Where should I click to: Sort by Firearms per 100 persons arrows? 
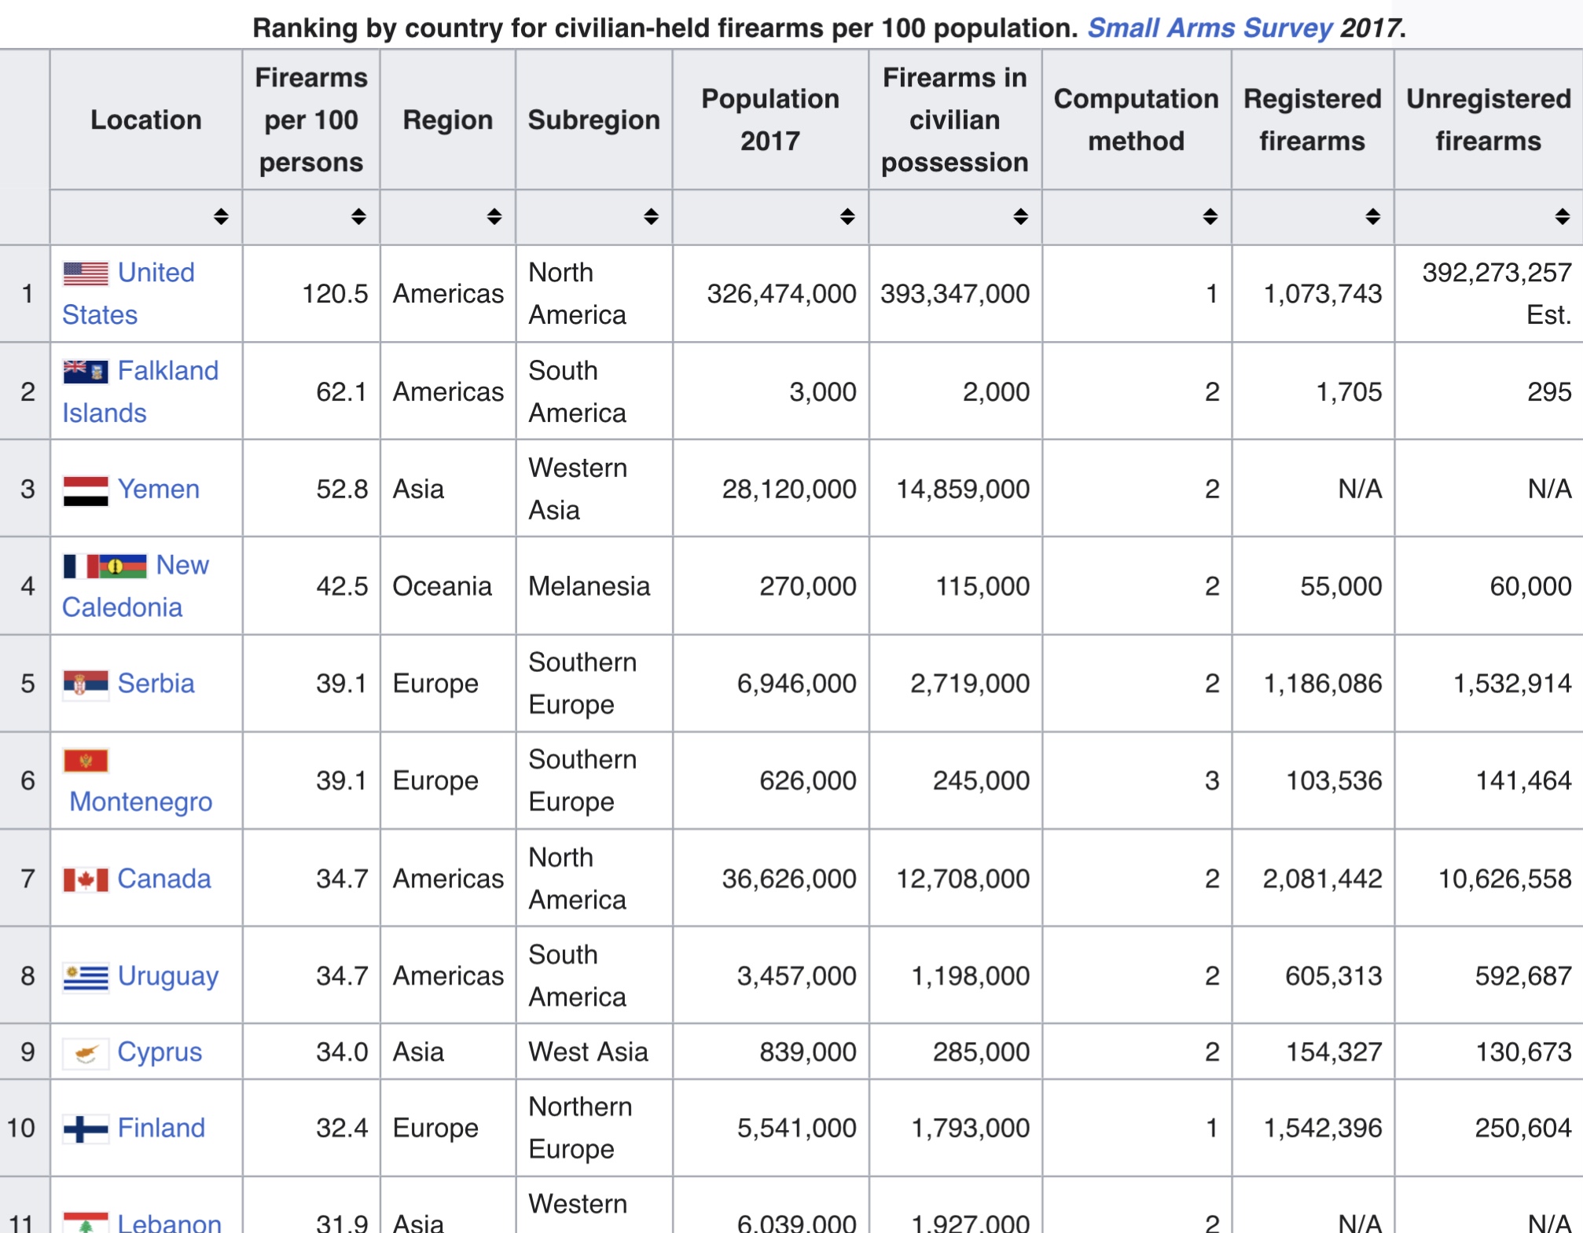(358, 217)
